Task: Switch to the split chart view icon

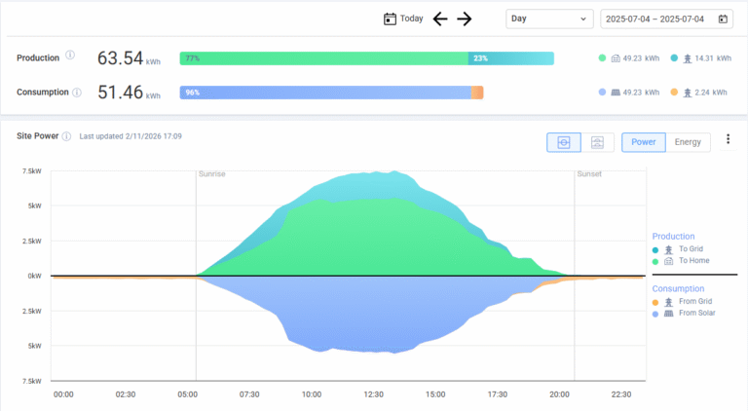Action: (x=598, y=142)
